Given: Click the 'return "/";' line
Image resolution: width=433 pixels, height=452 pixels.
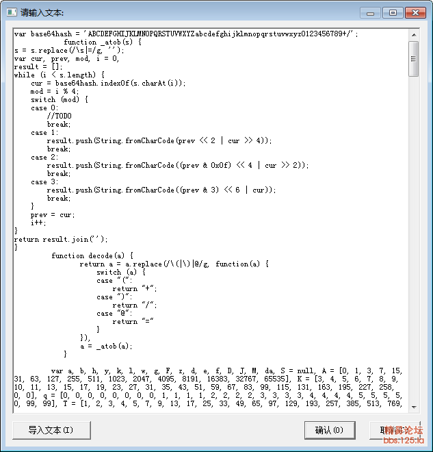Looking at the screenshot, I should tap(135, 305).
